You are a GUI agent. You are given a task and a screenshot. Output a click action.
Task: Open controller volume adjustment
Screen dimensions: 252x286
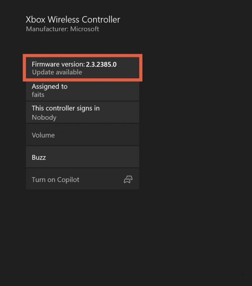[x=82, y=135]
